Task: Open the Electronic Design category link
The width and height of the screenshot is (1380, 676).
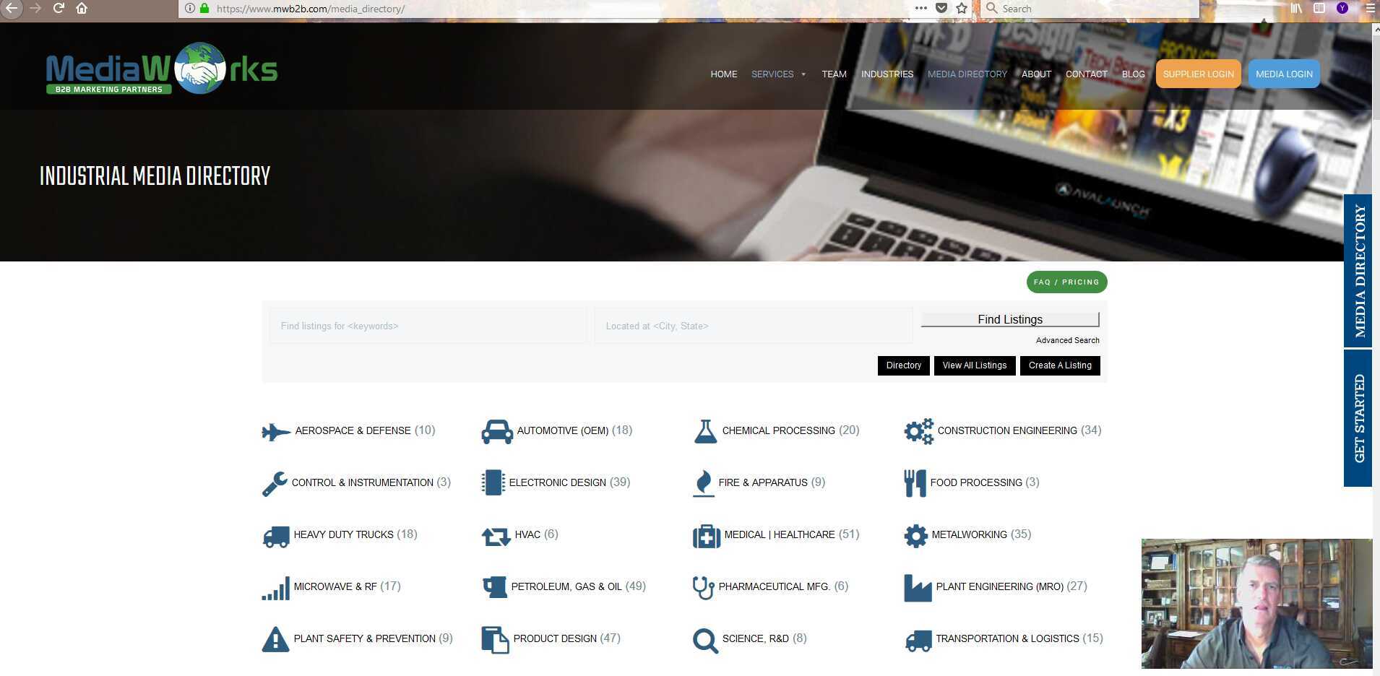Action: 557,483
